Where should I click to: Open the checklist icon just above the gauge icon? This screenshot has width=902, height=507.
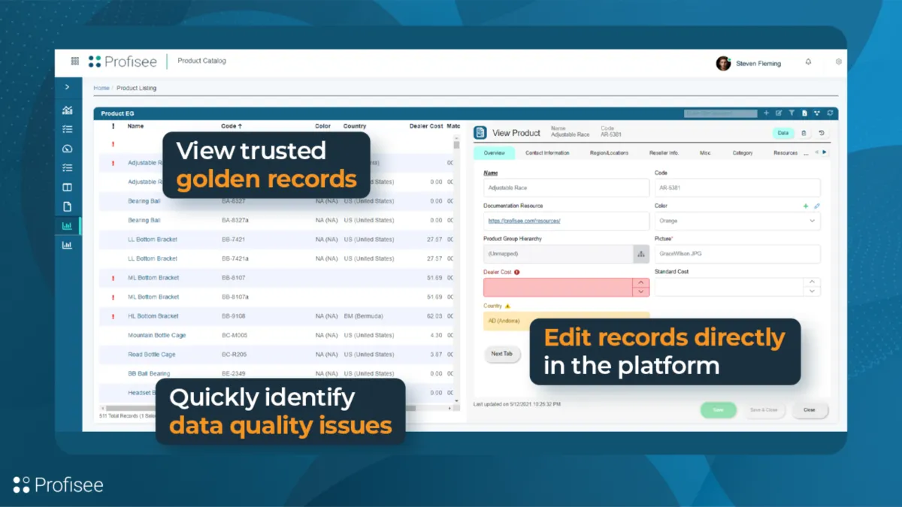click(67, 129)
